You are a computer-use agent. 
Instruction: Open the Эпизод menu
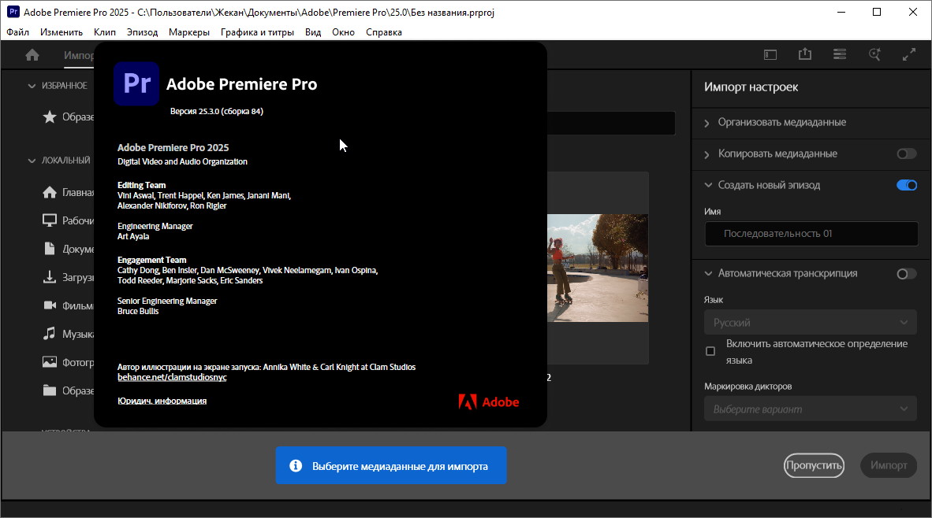[x=142, y=32]
